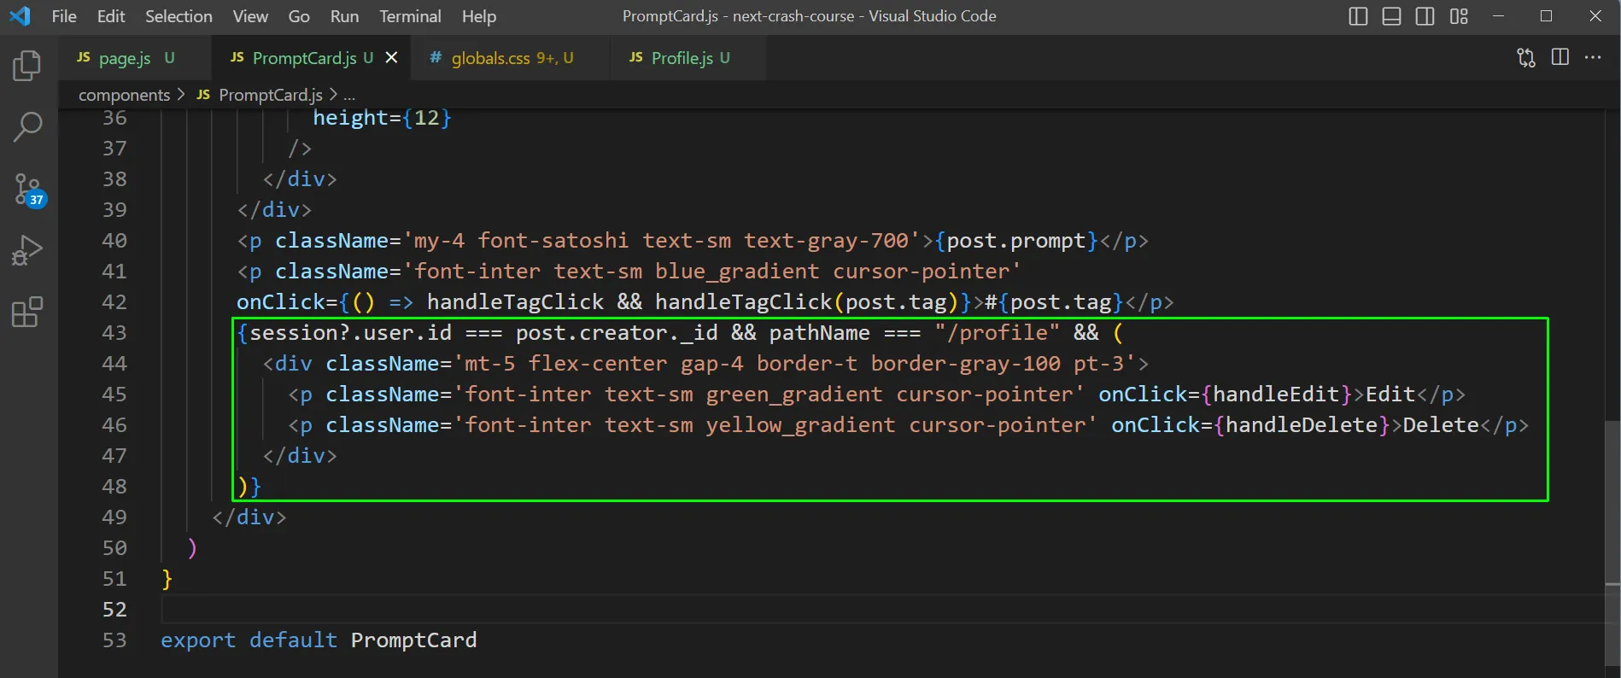Image resolution: width=1621 pixels, height=678 pixels.
Task: Click 'handleEdit' in the code on line 45
Action: (1276, 394)
